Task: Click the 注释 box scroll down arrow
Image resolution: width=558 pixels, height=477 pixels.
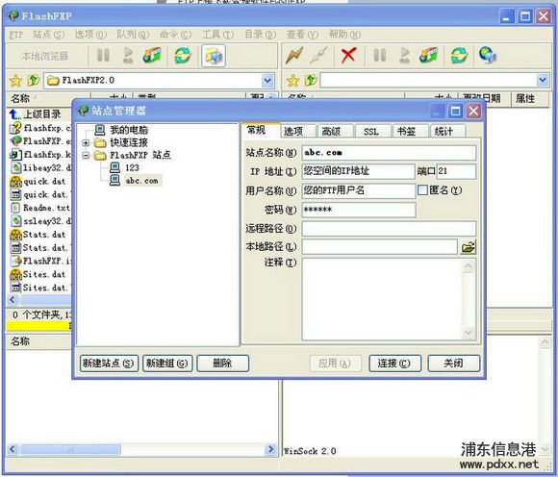Action: (468, 333)
